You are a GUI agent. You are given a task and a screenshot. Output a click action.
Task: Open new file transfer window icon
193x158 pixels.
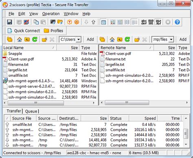60,22
